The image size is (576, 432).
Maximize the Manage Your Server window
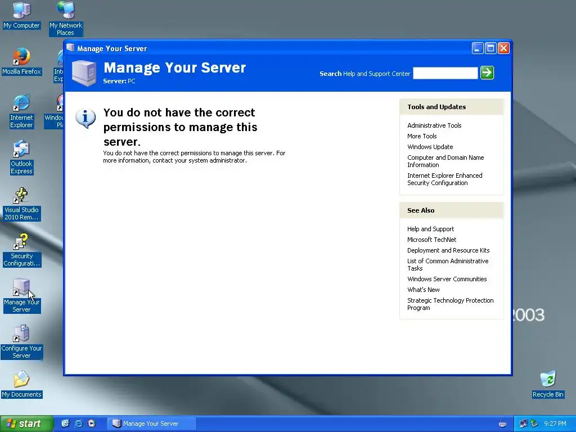(490, 48)
